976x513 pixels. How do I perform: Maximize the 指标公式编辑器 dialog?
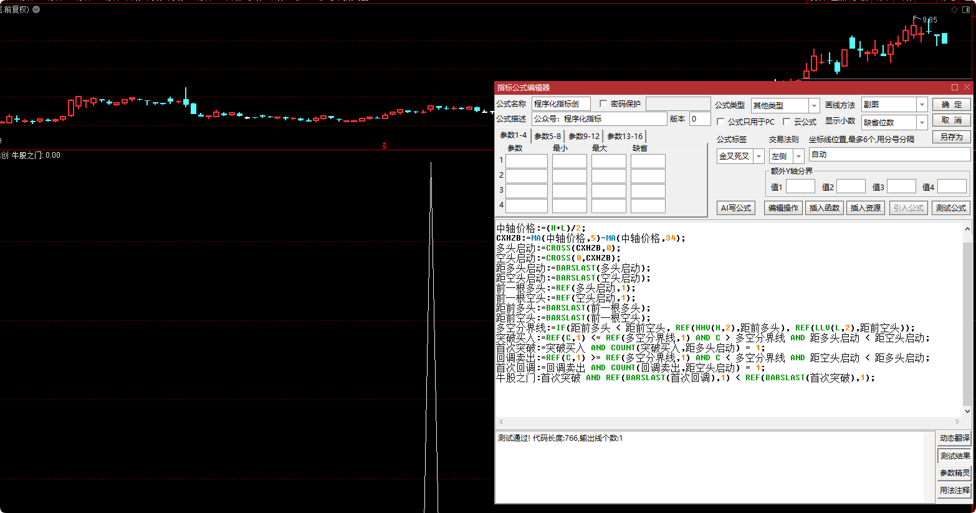pyautogui.click(x=955, y=87)
